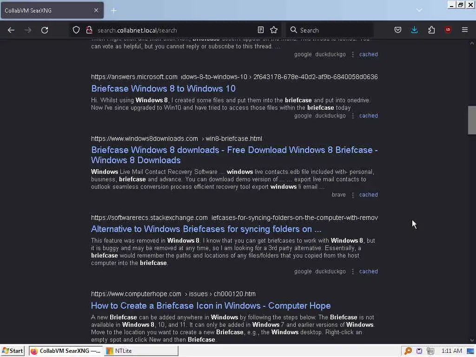The image size is (476, 357).
Task: Click the purple device tray icon
Action: pyautogui.click(x=419, y=351)
